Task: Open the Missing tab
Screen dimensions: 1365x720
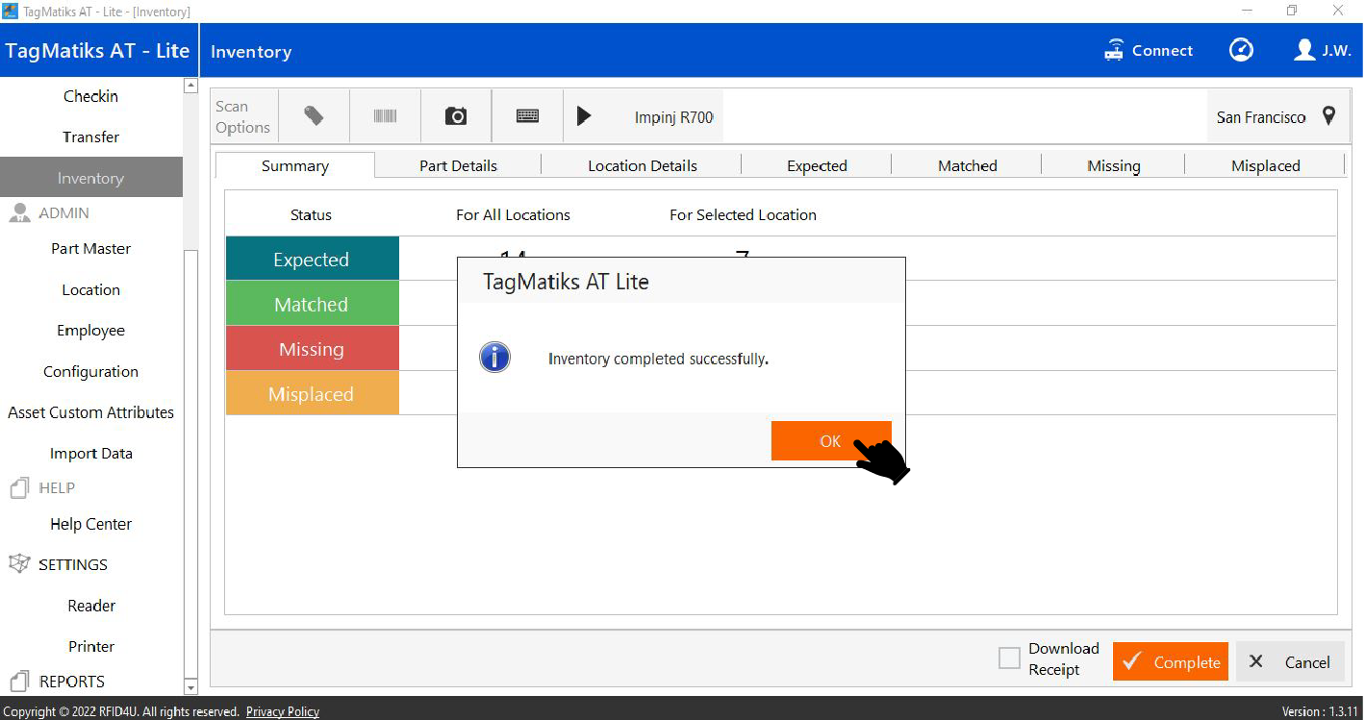Action: 1113,165
